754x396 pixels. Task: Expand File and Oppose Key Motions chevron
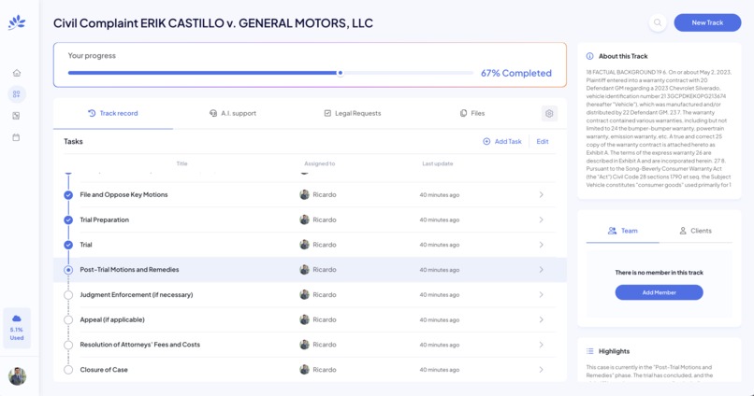(x=541, y=195)
